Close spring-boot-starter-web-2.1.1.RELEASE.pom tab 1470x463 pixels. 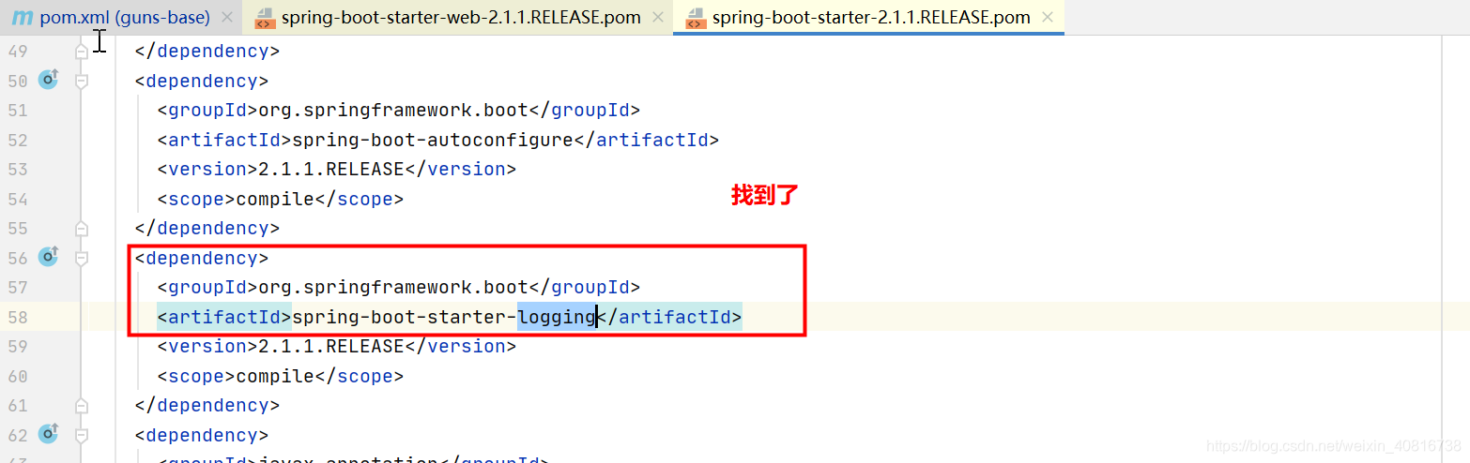click(659, 17)
